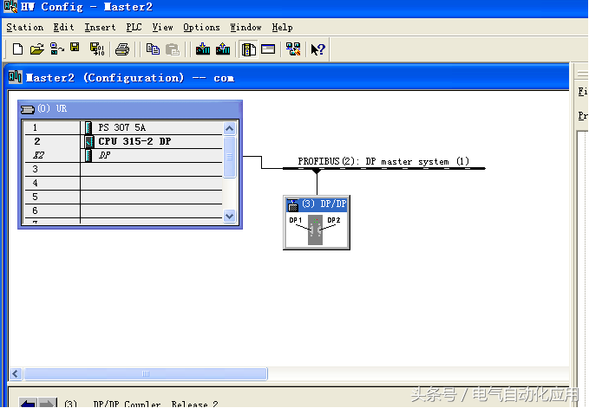Click the Copy toolbar icon

(153, 49)
